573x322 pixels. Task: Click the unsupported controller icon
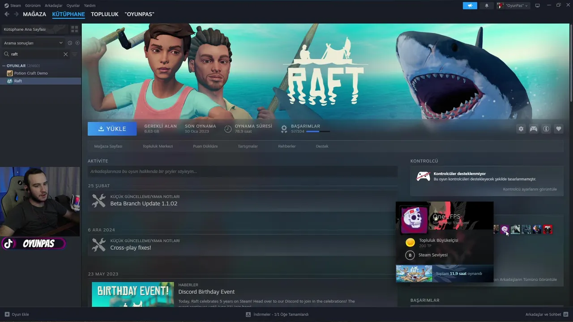click(x=423, y=176)
